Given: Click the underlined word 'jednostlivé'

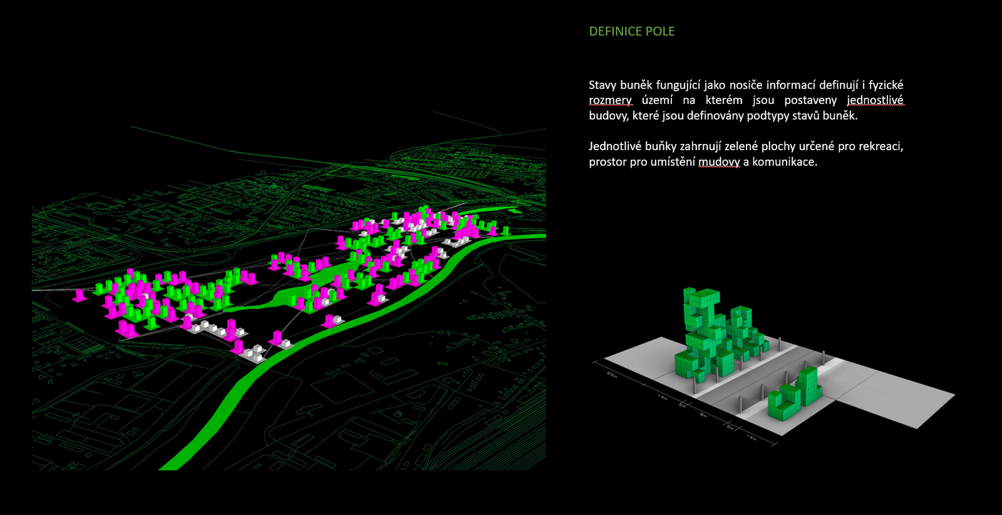Looking at the screenshot, I should pyautogui.click(x=875, y=100).
